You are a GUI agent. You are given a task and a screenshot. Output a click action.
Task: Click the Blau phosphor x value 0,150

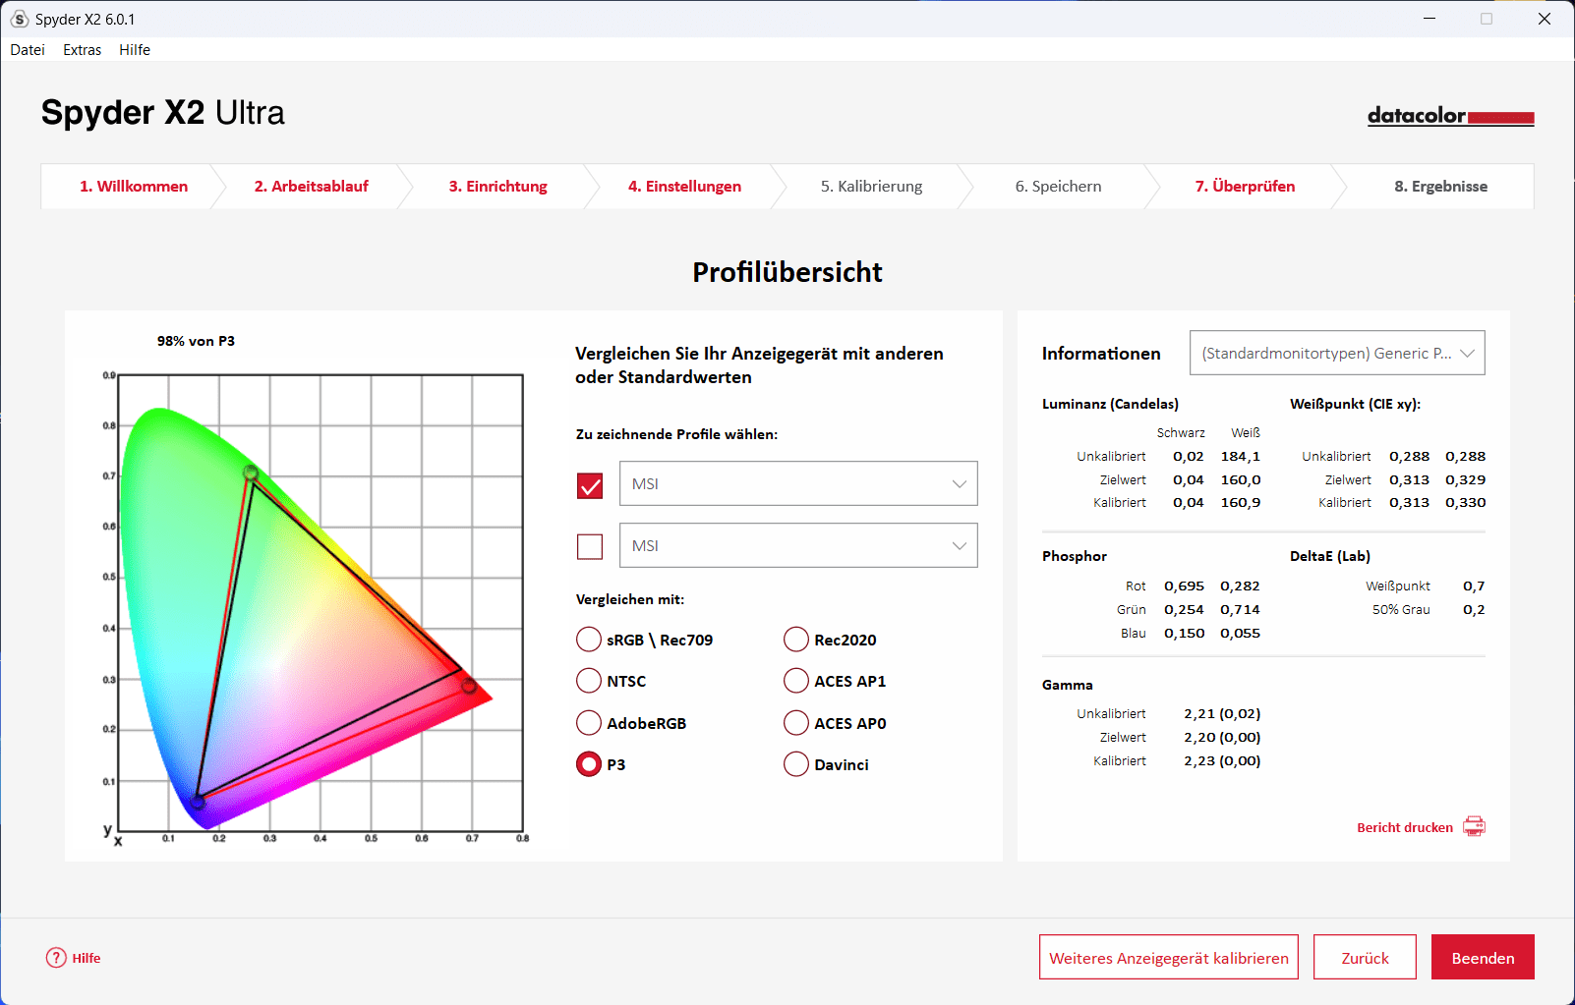click(x=1185, y=633)
